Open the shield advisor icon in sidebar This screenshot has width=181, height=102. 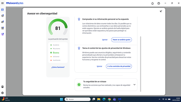2,34
